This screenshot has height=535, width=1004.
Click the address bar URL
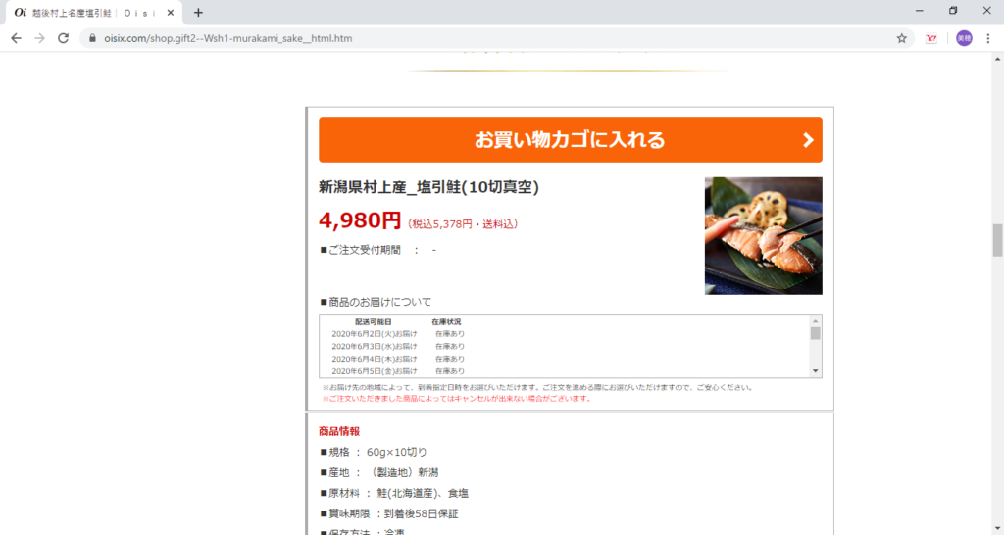click(227, 38)
